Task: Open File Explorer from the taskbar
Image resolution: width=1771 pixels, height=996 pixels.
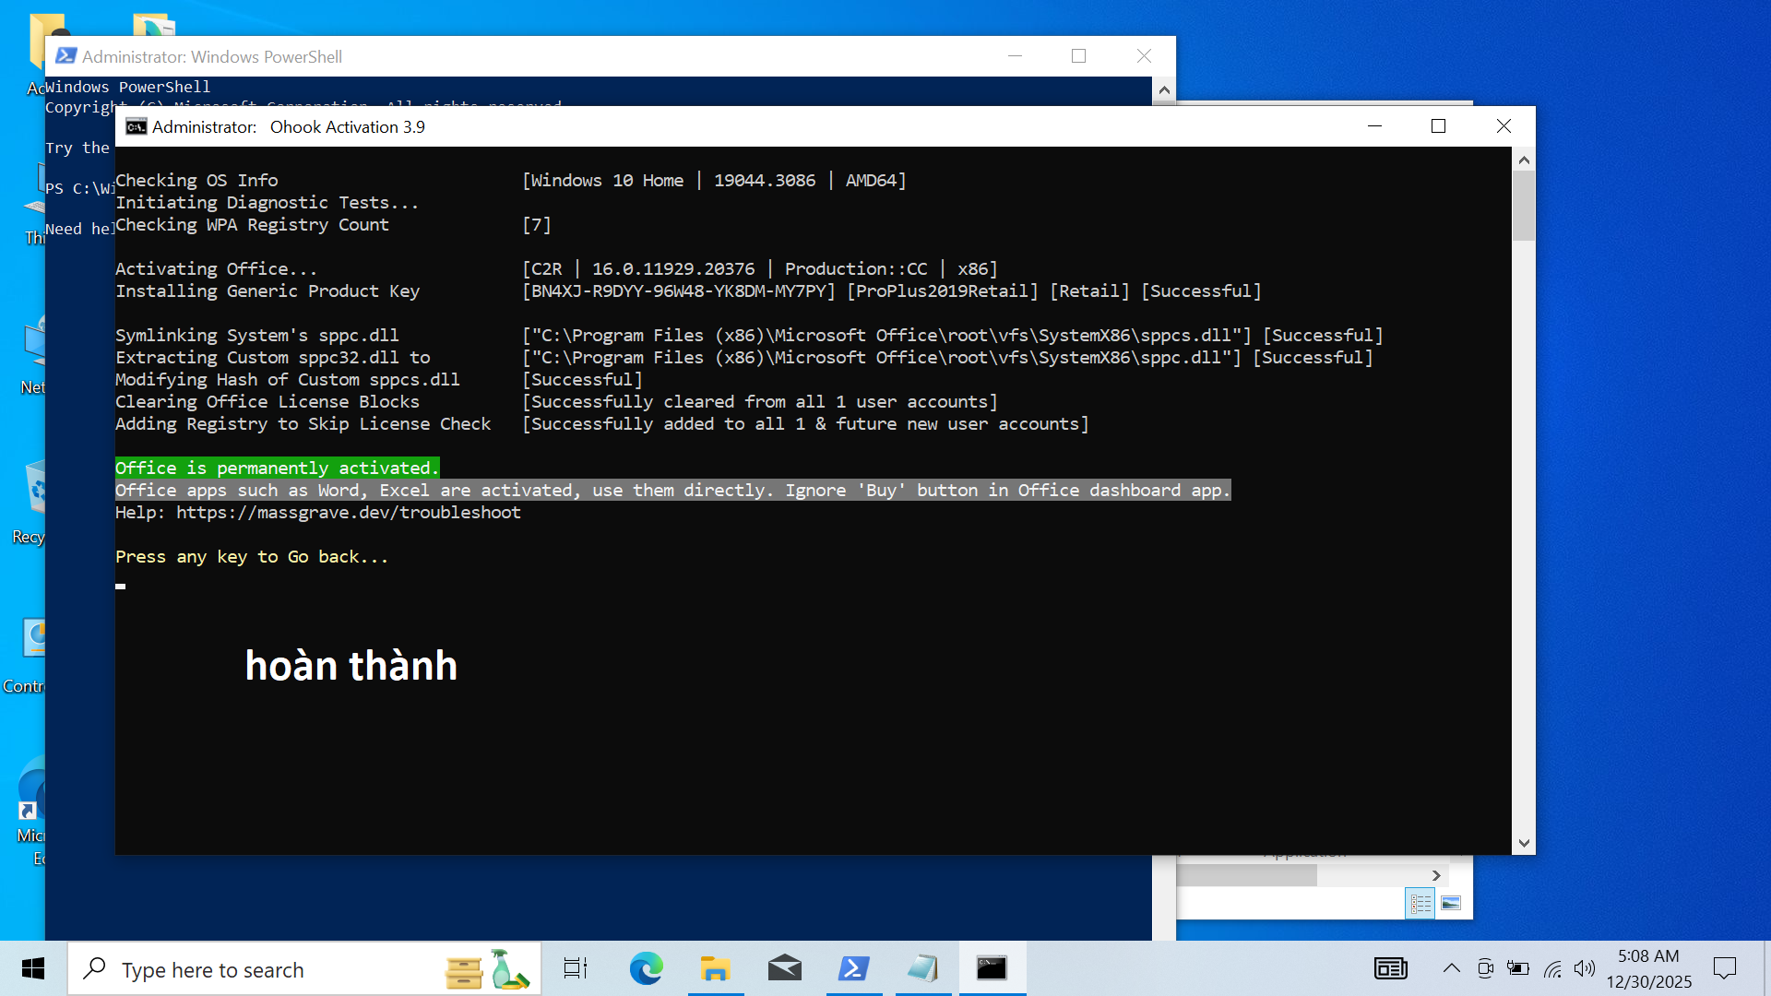Action: coord(715,968)
